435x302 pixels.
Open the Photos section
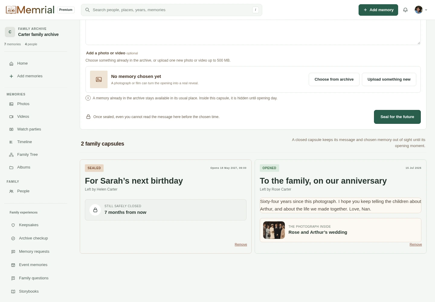click(36, 104)
